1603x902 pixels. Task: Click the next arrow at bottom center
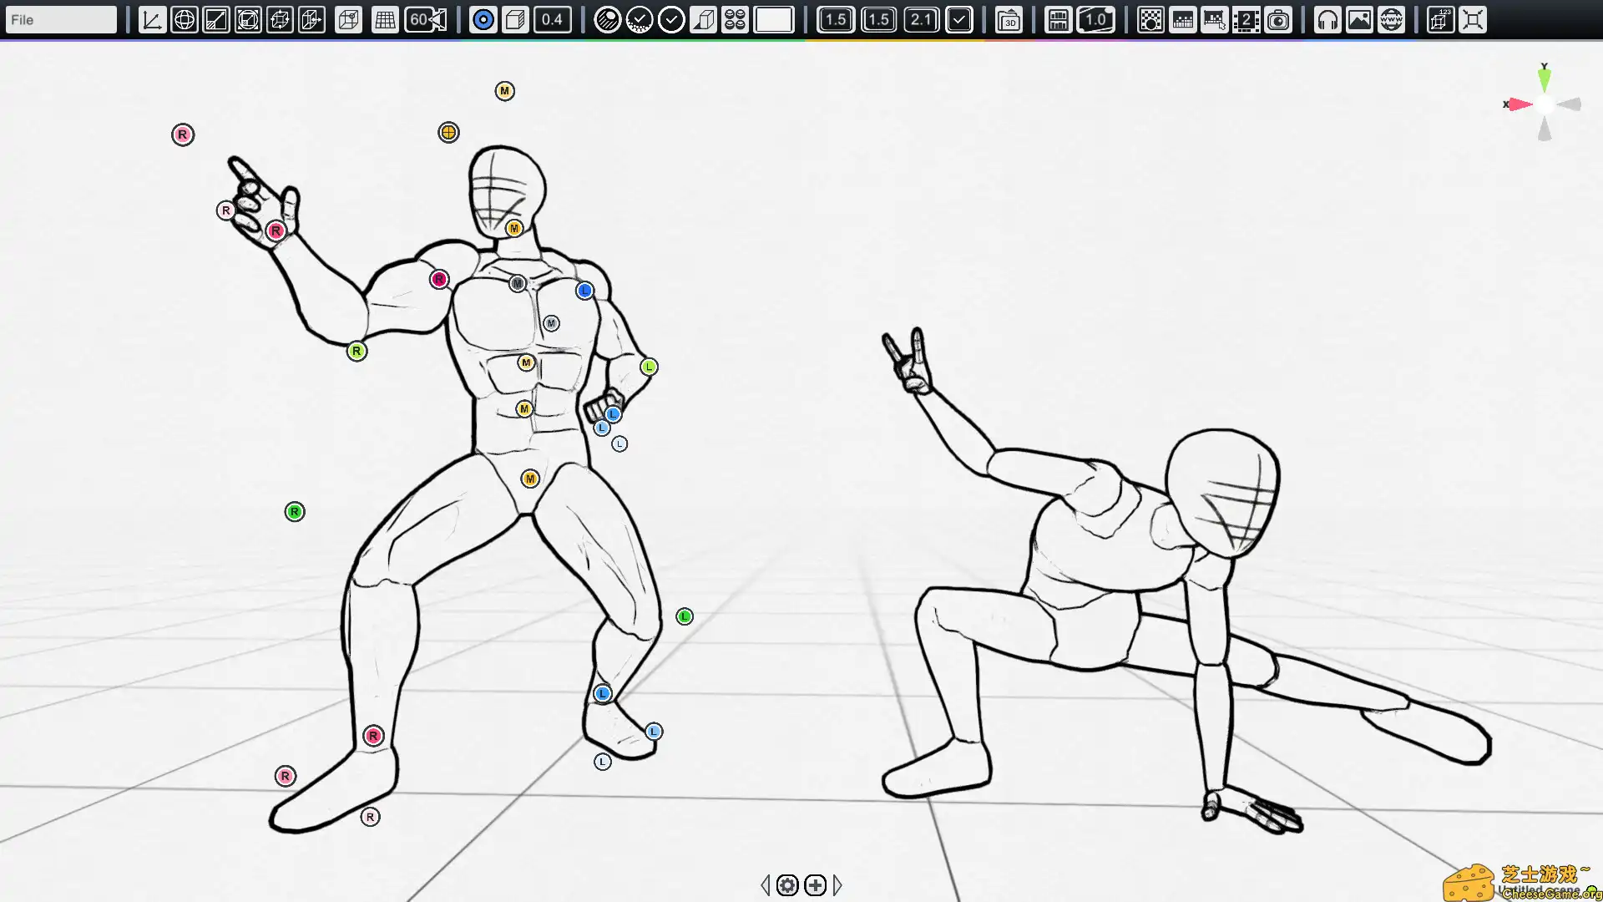point(837,885)
